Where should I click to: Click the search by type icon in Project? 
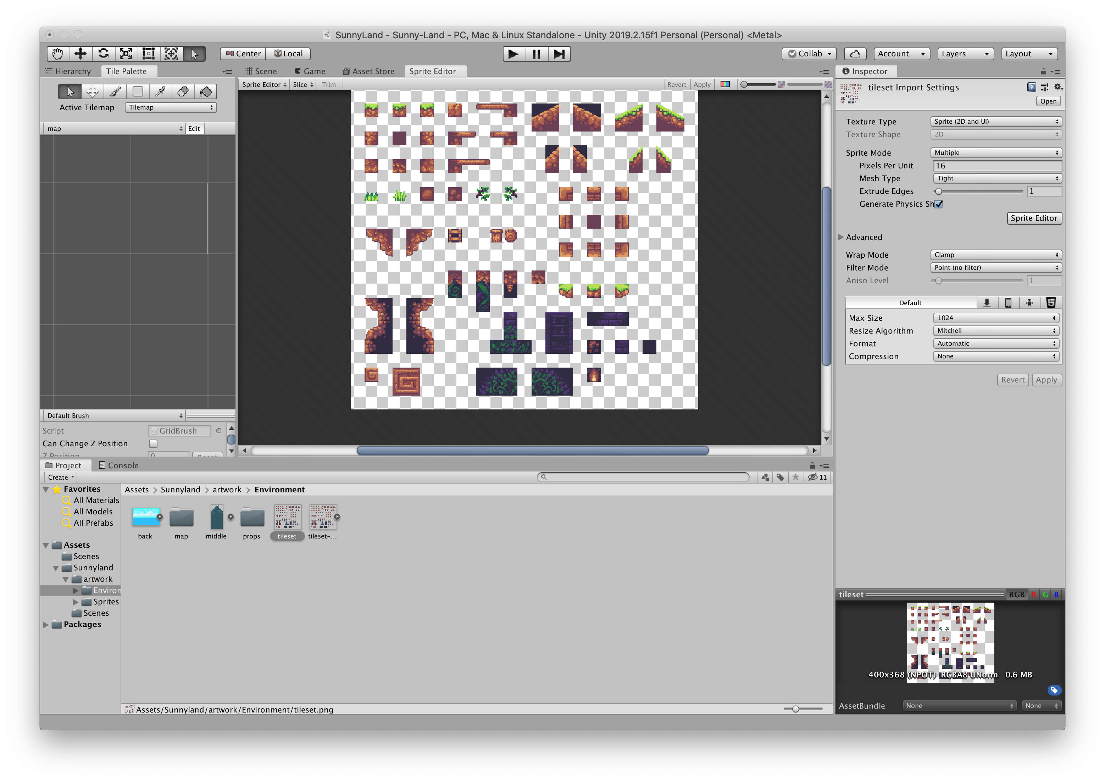765,477
